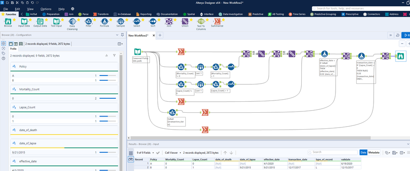This screenshot has height=171, width=410.
Task: Go to previous record with up arrow
Action: click(225, 153)
